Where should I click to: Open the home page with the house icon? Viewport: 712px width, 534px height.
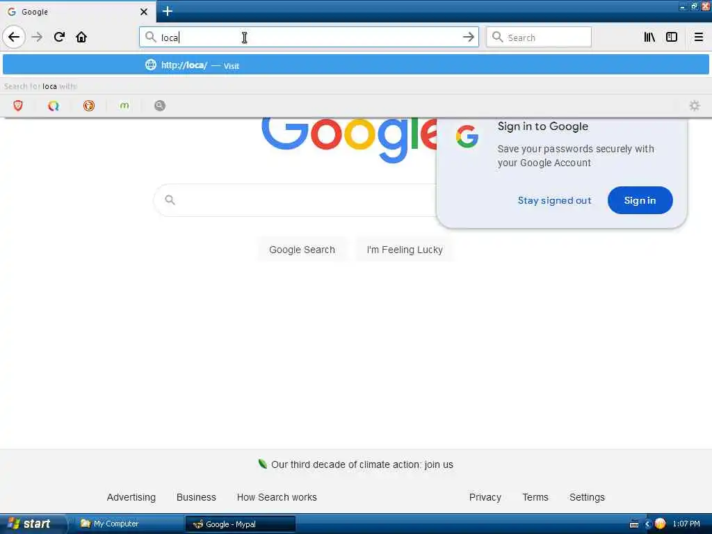[81, 37]
